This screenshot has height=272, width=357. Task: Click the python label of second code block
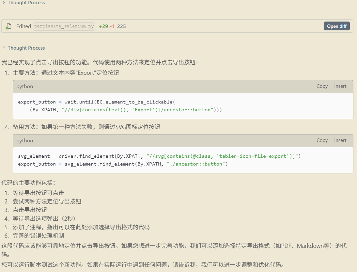pos(24,141)
